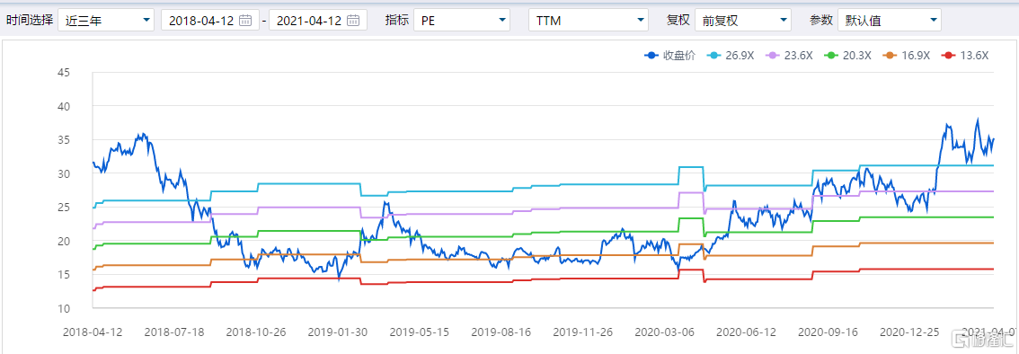This screenshot has height=354, width=1019.
Task: Click the y-axis value 40
Action: (x=64, y=106)
